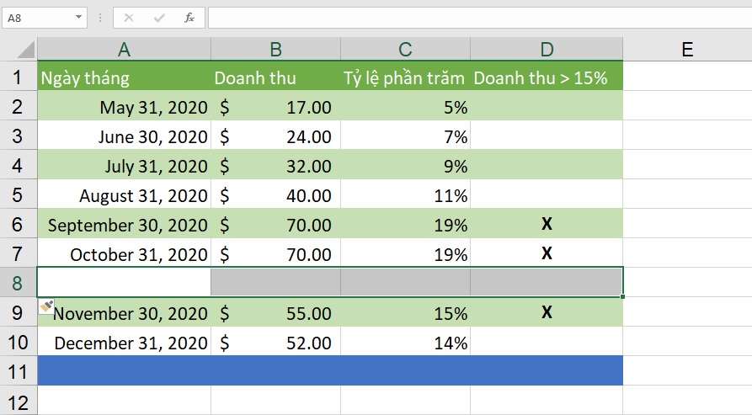The width and height of the screenshot is (752, 415).
Task: Select row 3 header
Action: pyautogui.click(x=19, y=136)
